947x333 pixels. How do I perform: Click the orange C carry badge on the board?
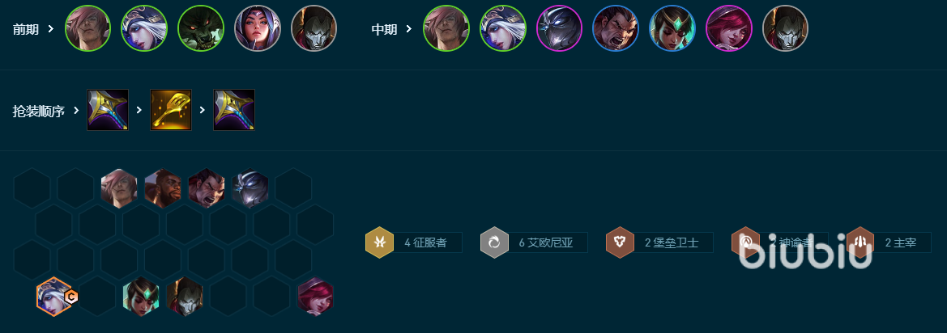(71, 297)
